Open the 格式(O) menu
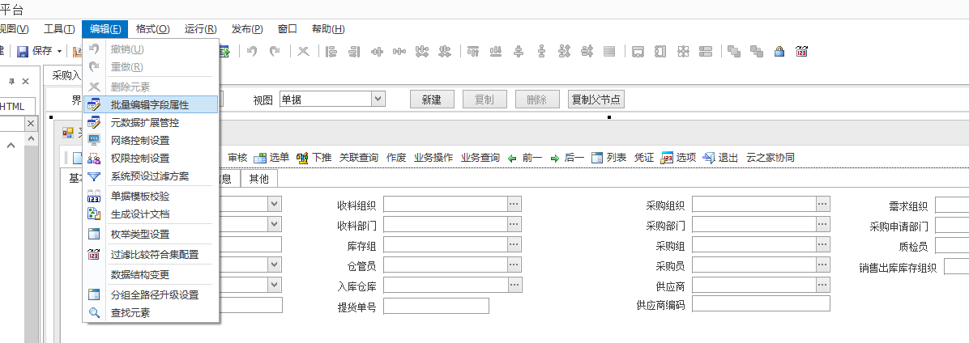Image resolution: width=969 pixels, height=343 pixels. (152, 29)
